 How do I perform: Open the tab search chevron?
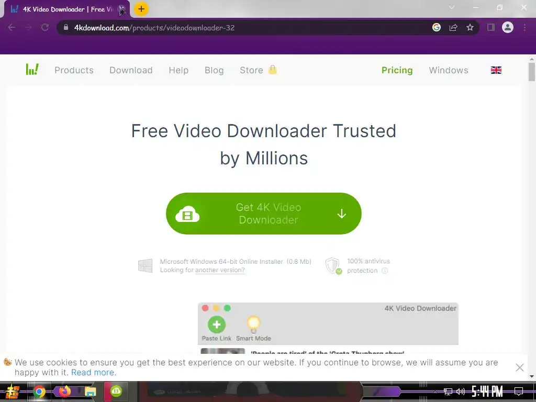[x=452, y=7]
